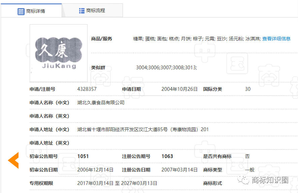
Task: Click the 商标详情 document icon
Action: pyautogui.click(x=21, y=11)
